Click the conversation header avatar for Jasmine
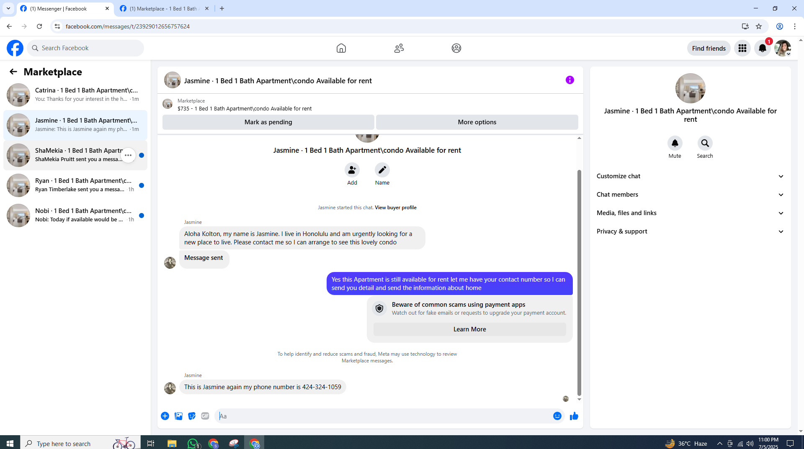The image size is (804, 449). 172,80
